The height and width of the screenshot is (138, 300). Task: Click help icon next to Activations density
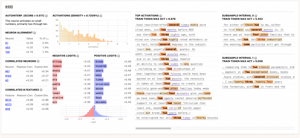coord(101,16)
